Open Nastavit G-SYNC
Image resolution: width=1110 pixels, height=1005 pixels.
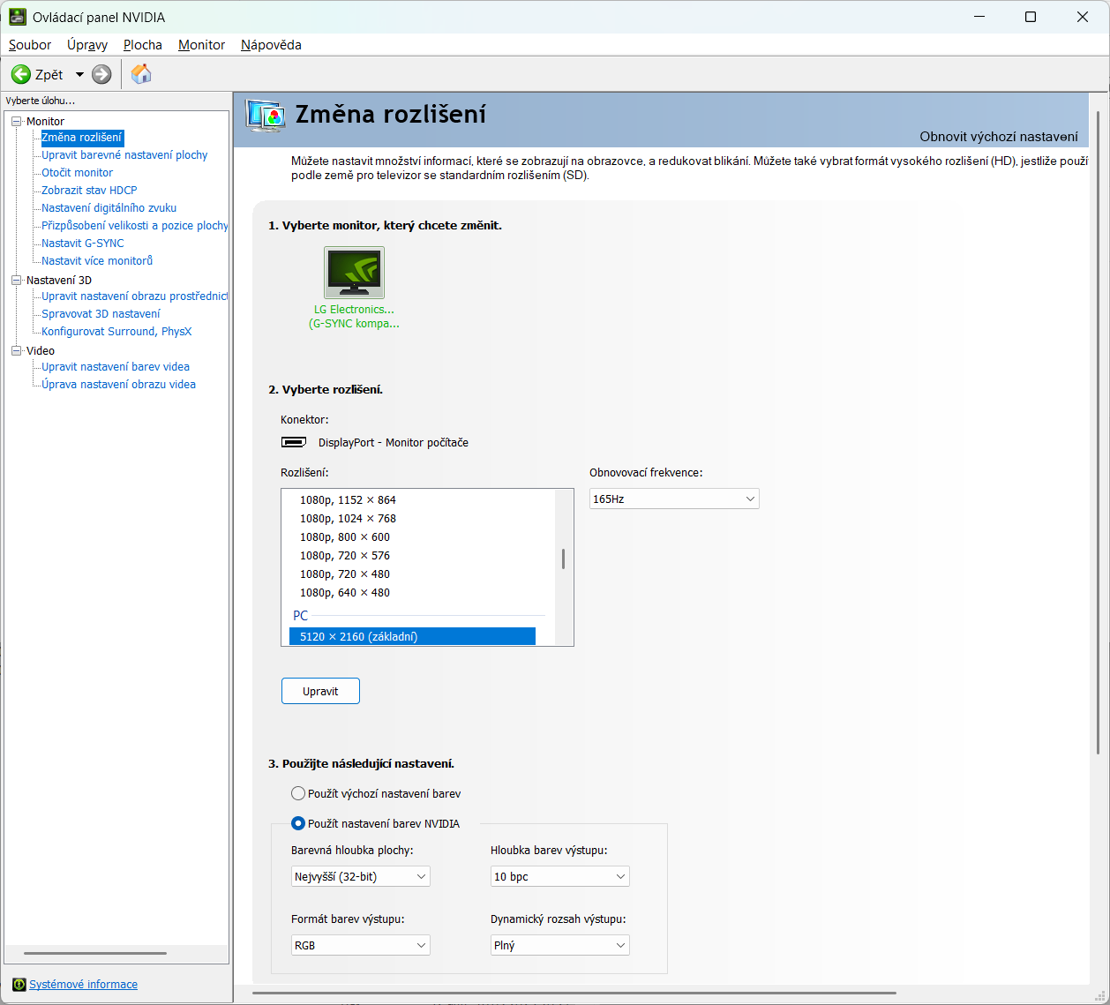pyautogui.click(x=83, y=244)
